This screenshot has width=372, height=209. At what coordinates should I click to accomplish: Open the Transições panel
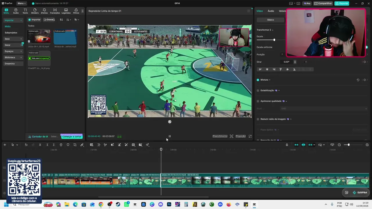[55, 11]
